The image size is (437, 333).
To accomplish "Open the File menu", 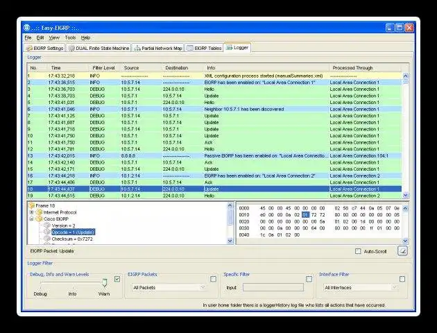I will pos(28,37).
